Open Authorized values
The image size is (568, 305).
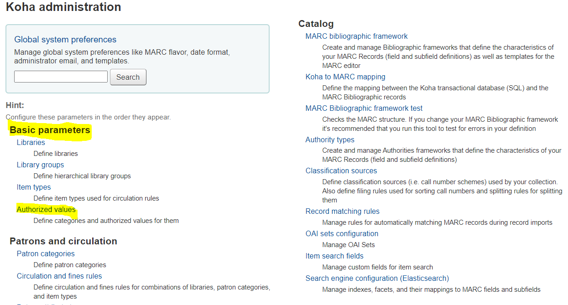46,210
